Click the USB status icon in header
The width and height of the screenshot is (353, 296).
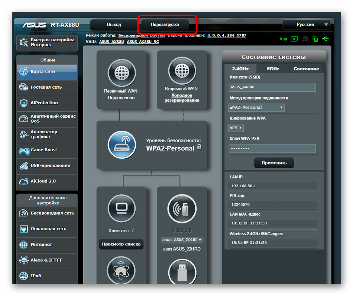point(326,39)
